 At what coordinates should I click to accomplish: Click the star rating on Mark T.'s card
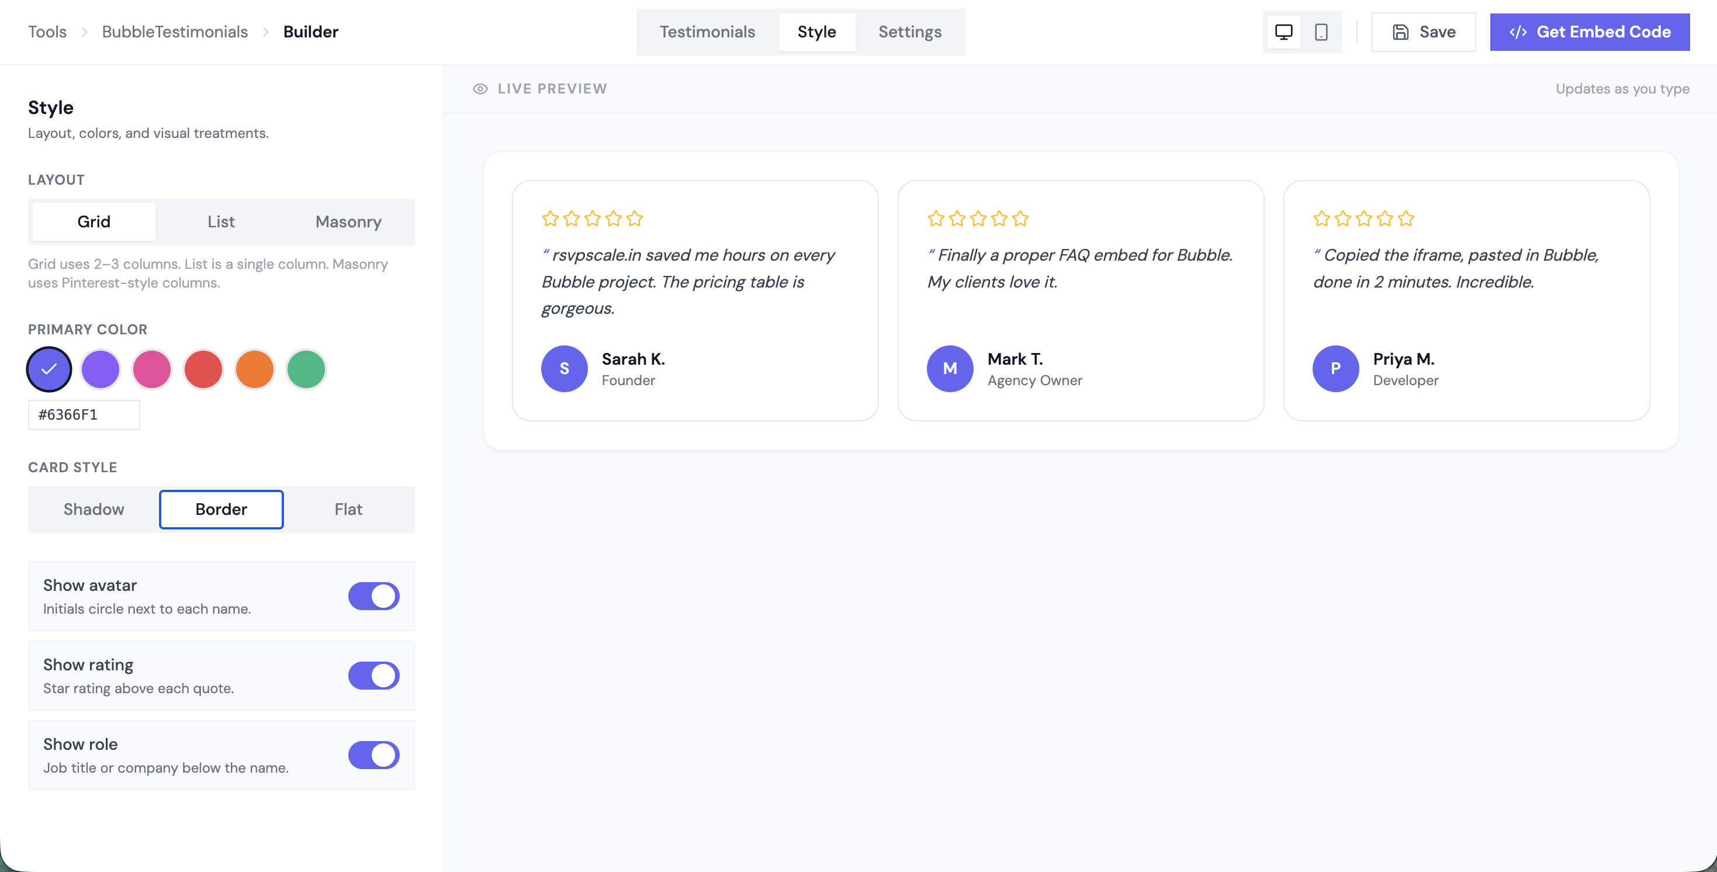coord(978,219)
